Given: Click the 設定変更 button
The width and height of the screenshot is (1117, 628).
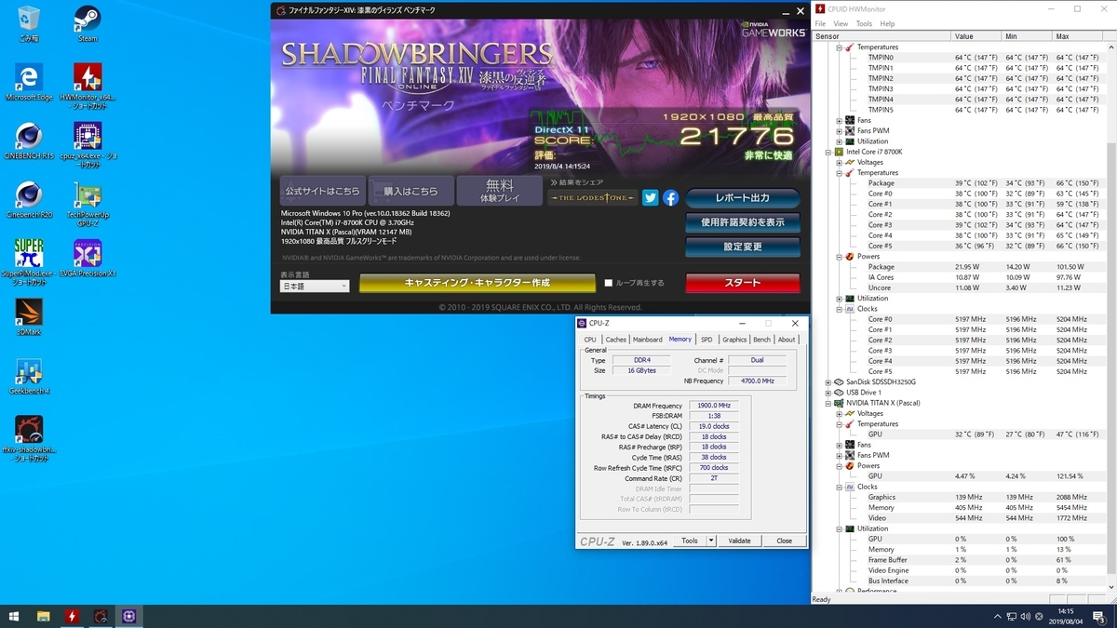Looking at the screenshot, I should pyautogui.click(x=742, y=247).
